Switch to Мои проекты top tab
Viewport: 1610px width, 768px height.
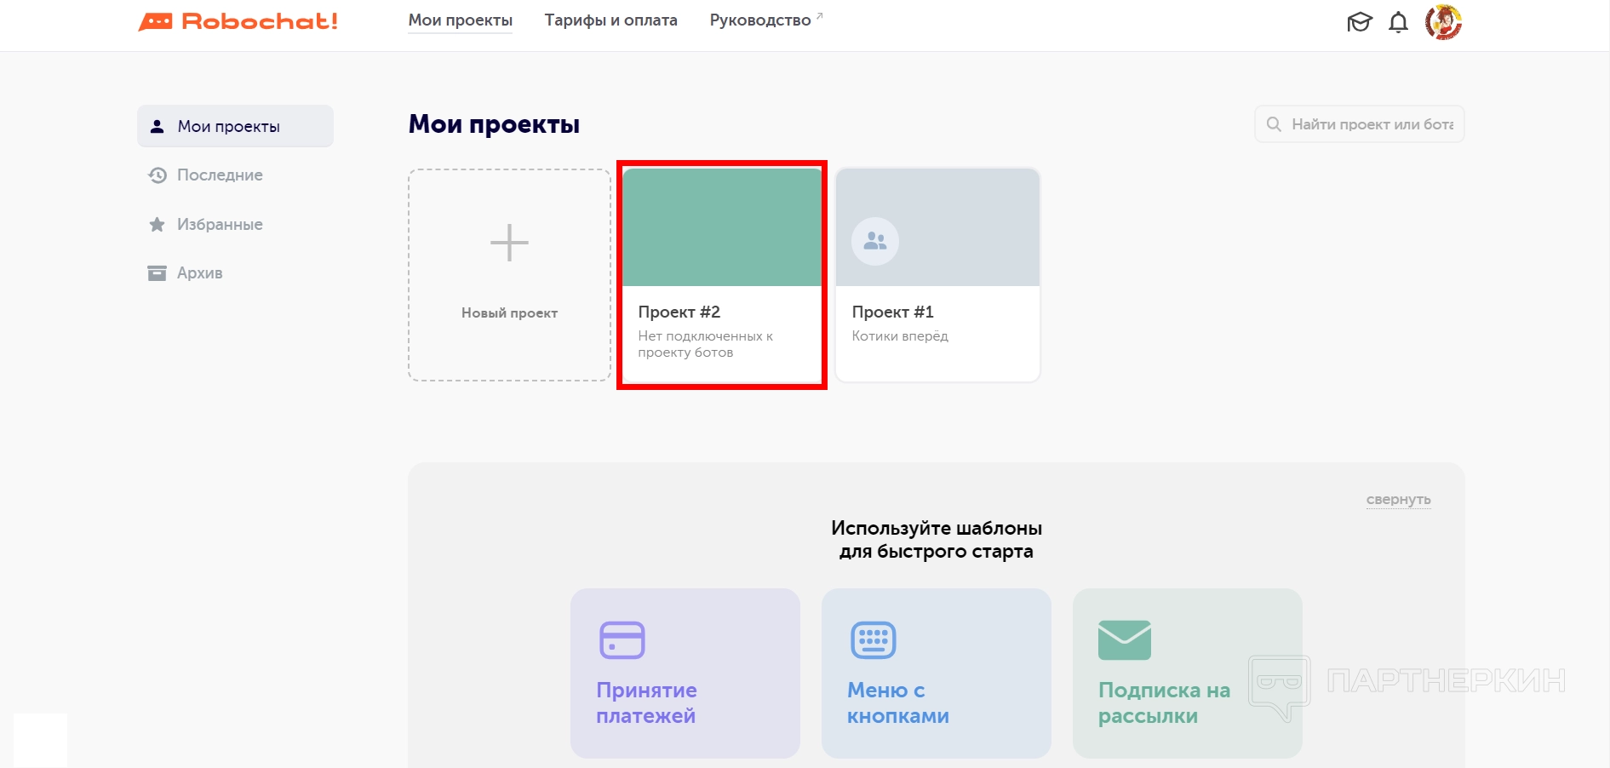click(x=460, y=20)
